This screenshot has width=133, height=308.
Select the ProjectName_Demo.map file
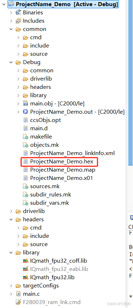tap(63, 170)
